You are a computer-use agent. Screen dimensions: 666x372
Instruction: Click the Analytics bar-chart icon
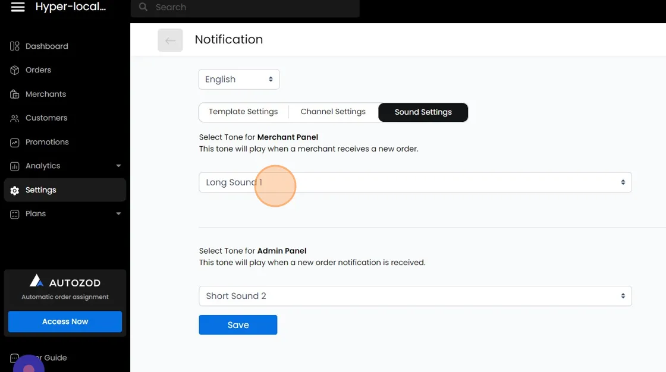(14, 166)
